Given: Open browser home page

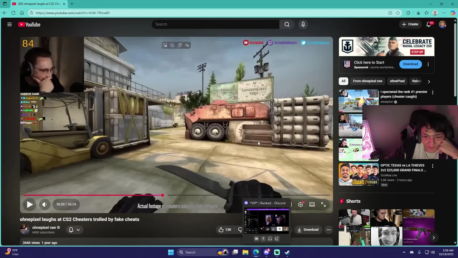Looking at the screenshot, I should click(x=22, y=13).
